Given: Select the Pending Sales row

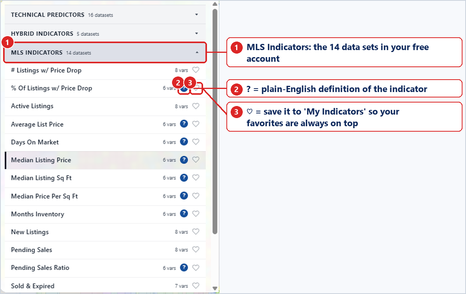Looking at the screenshot, I should point(105,250).
